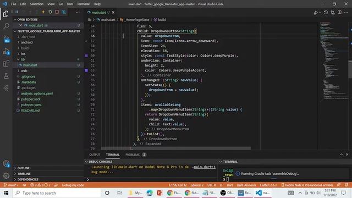The image size is (352, 198).
Task: Open editor more actions ellipsis
Action: coord(346,12)
